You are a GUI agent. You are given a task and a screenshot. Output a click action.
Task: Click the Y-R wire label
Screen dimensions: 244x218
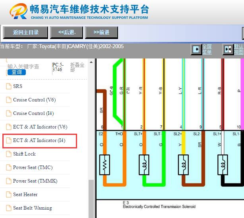(141, 91)
